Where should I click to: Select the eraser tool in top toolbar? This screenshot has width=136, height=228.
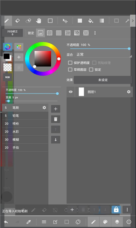[x=17, y=21]
